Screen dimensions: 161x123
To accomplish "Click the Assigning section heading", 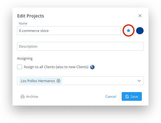I will (x=25, y=58).
